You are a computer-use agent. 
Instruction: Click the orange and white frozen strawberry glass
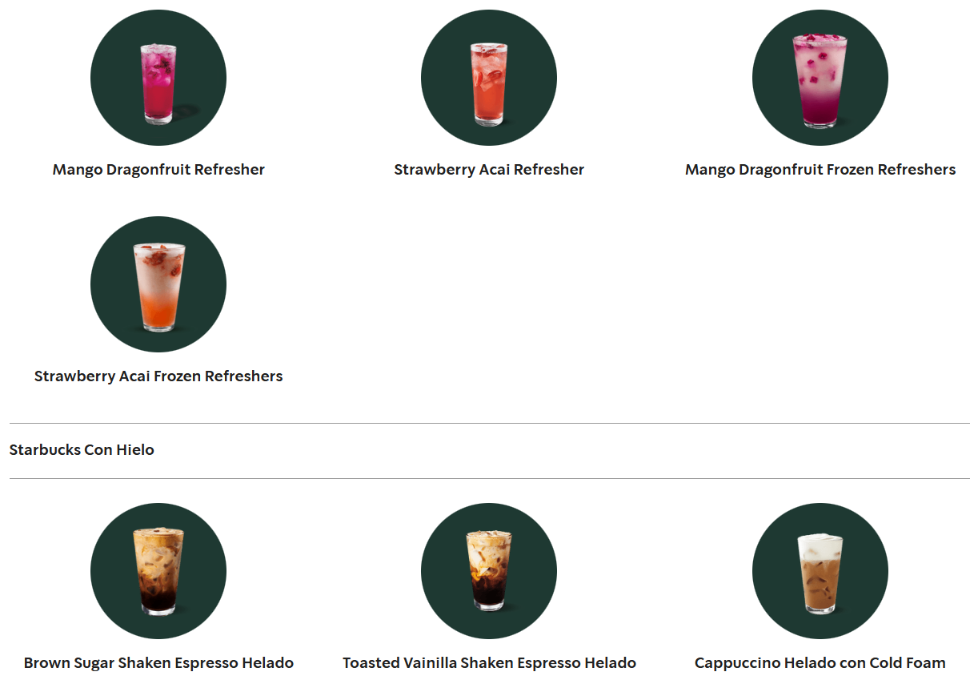(x=158, y=287)
